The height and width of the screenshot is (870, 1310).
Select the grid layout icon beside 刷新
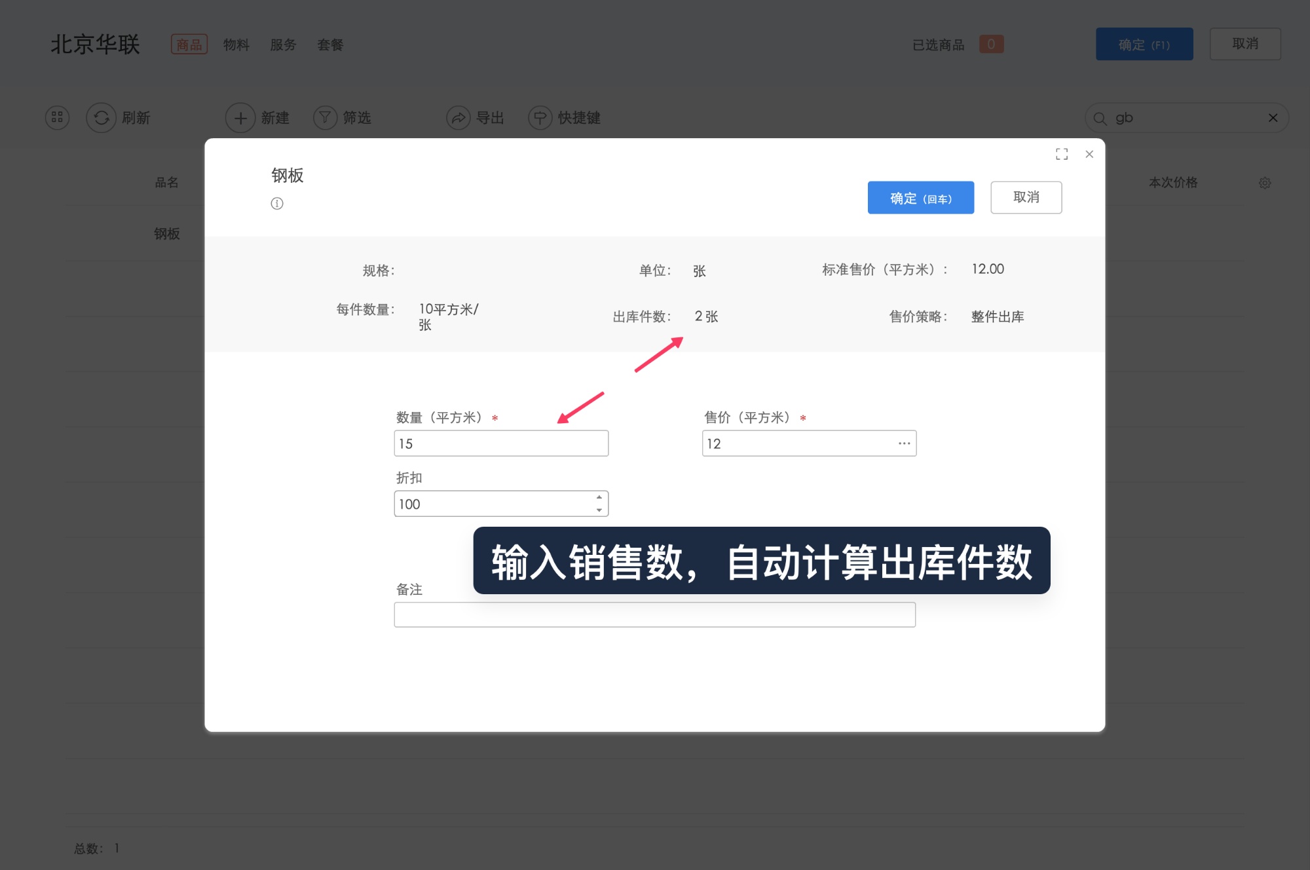point(57,118)
